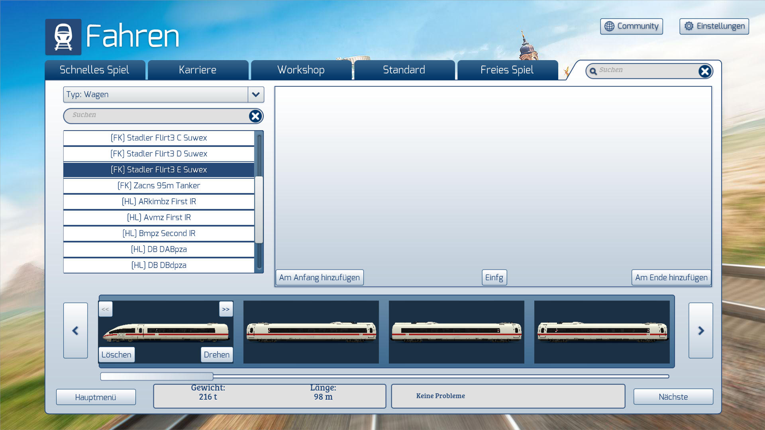This screenshot has height=430, width=765.
Task: Click Am Ende hinzufügen button
Action: tap(671, 278)
